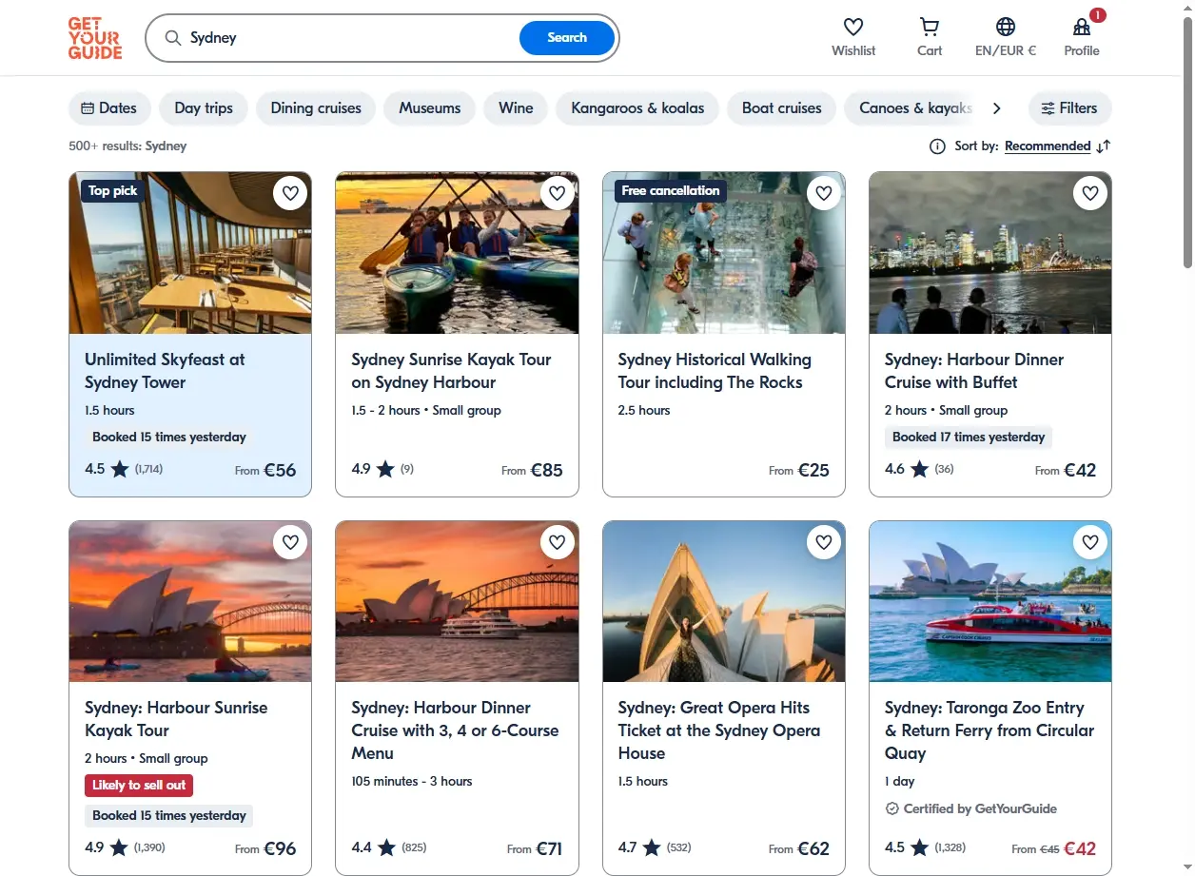Click the page vertical scrollbar thumb
1195x876 pixels.
coord(1187,143)
